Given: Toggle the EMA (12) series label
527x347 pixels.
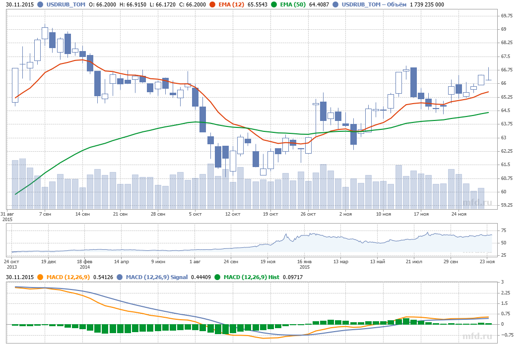Looking at the screenshot, I should [231, 4].
